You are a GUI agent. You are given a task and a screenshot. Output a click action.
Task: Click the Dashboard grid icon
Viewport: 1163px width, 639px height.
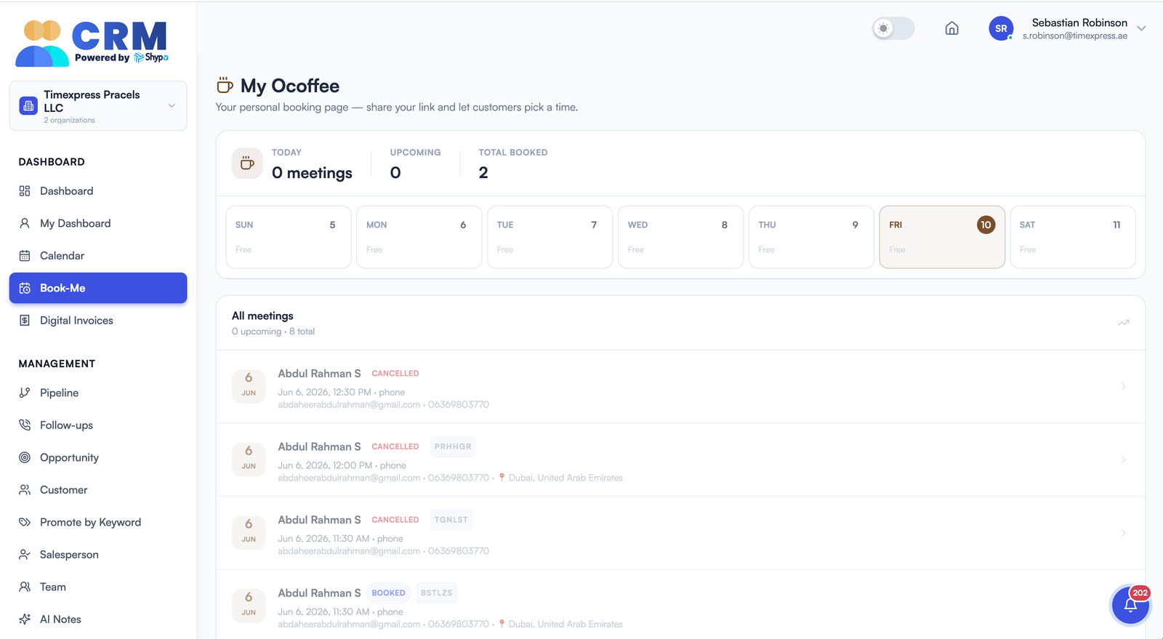pos(25,191)
